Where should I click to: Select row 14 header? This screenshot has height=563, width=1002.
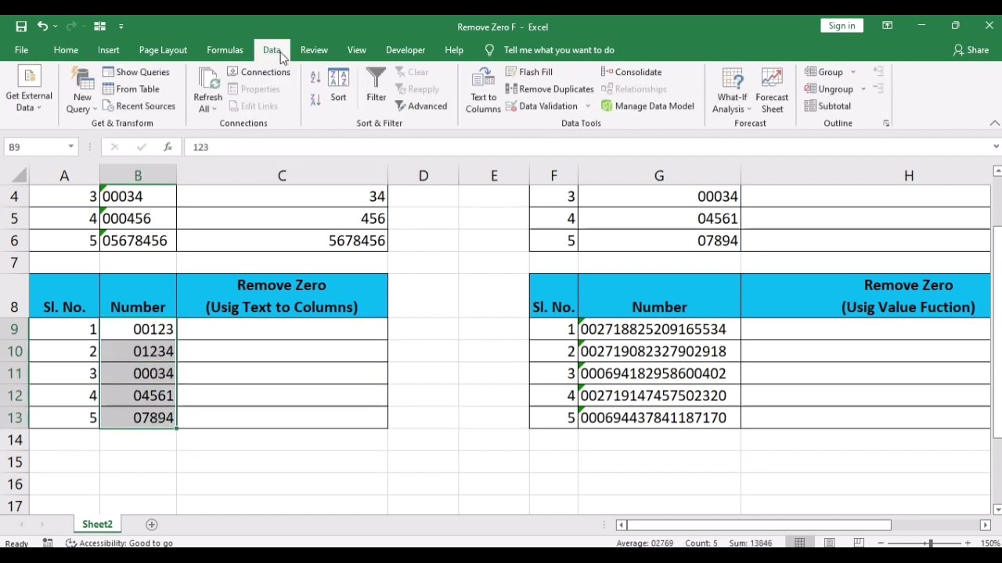pyautogui.click(x=14, y=440)
